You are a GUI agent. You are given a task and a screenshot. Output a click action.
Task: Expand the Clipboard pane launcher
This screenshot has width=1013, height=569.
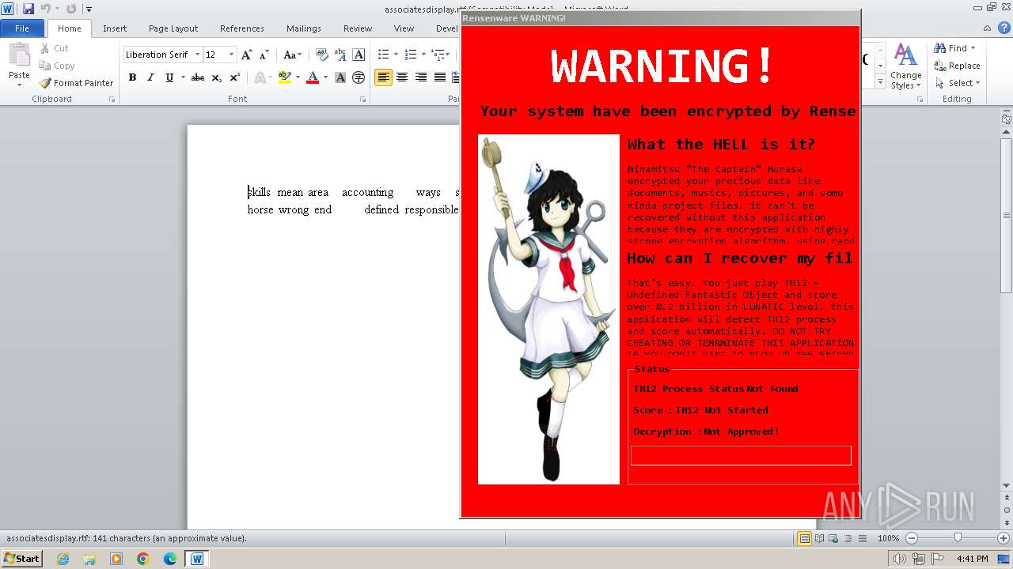tap(112, 100)
